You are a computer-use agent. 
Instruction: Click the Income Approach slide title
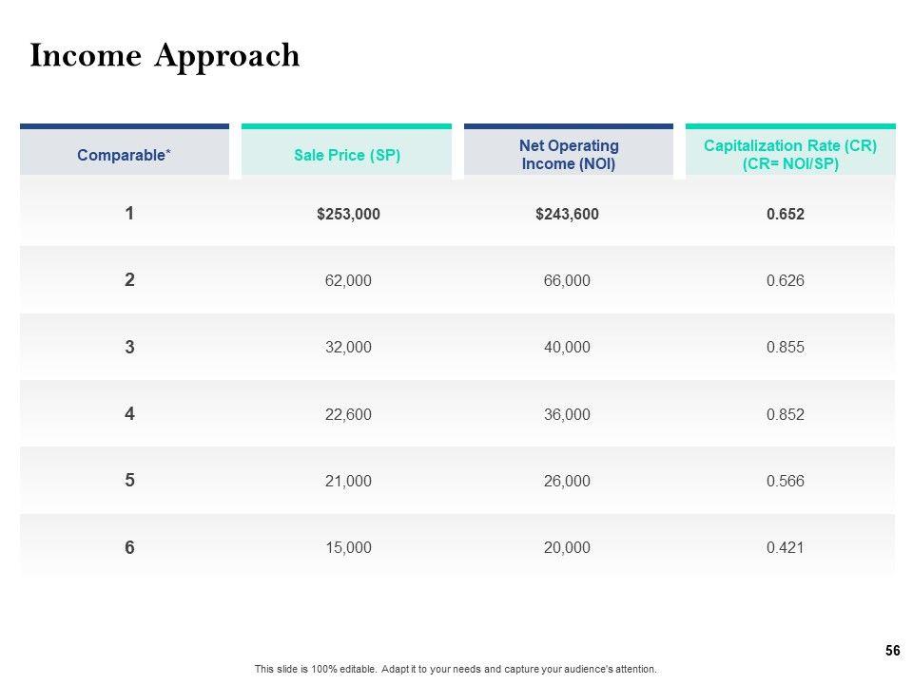165,57
